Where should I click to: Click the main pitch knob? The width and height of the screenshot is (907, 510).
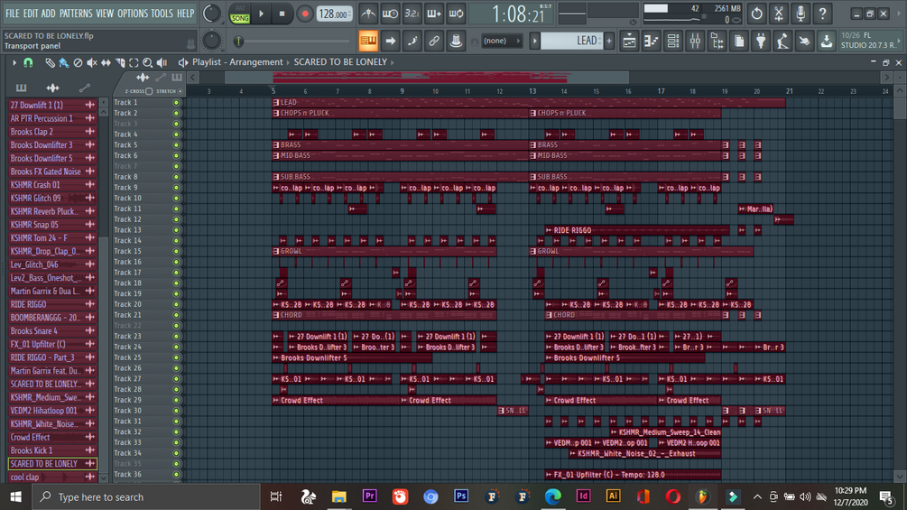pos(212,41)
